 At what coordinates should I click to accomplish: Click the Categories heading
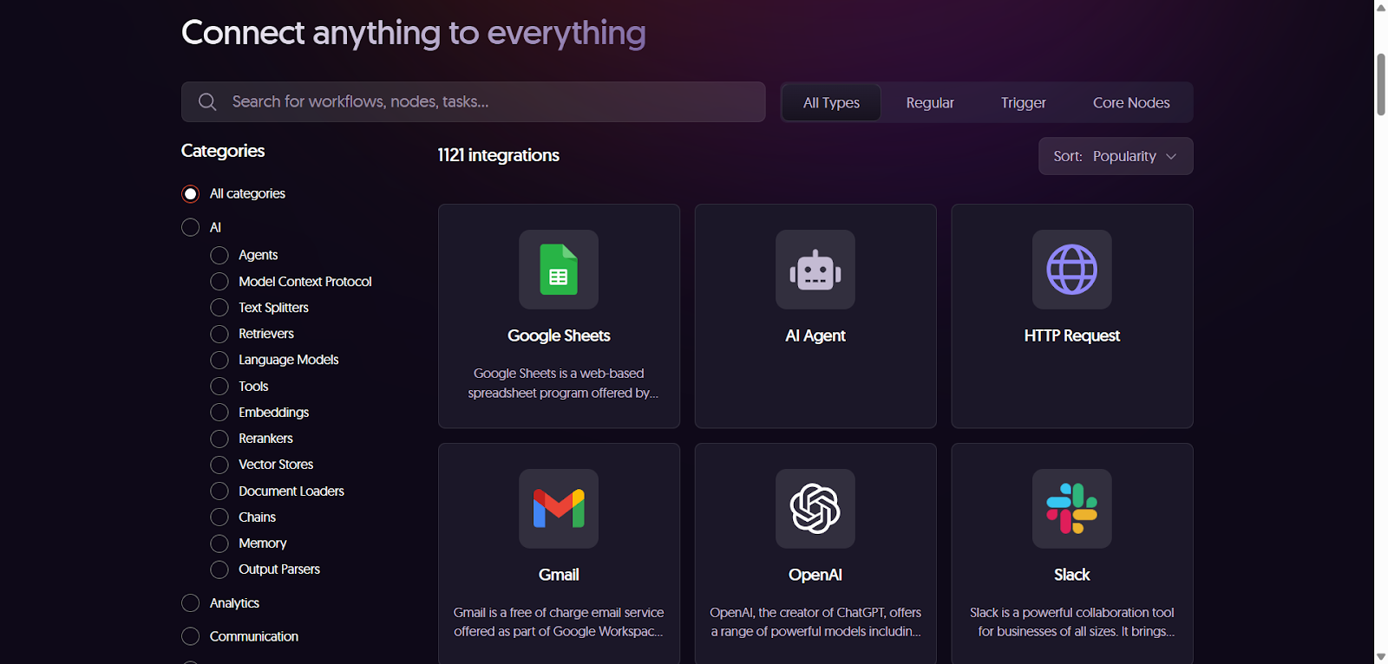(223, 151)
